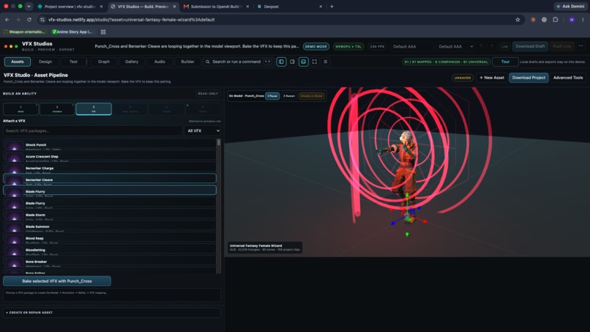Select step 3 VFX in ability builder
This screenshot has height=332, width=590.
coord(94,109)
